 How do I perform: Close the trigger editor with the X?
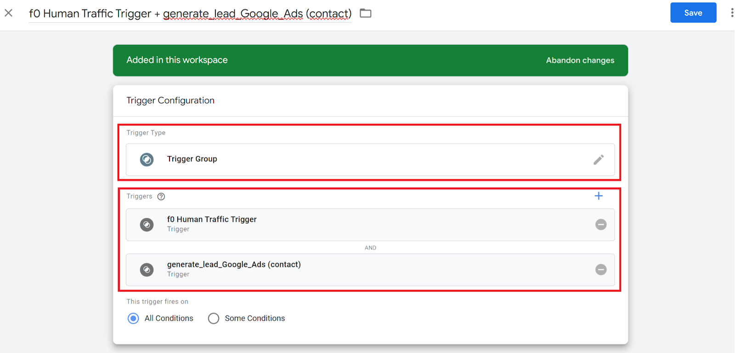[x=9, y=13]
